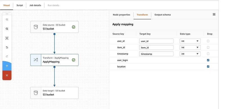
Task: Click the Source key column header
Action: point(118,34)
